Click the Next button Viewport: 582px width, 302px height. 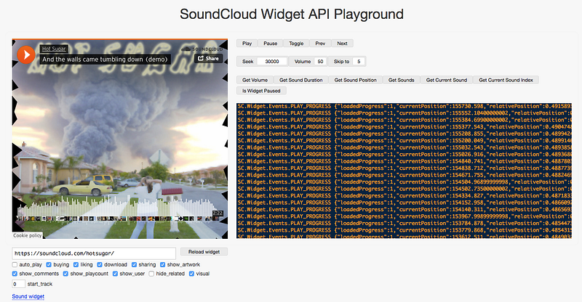[x=342, y=44]
